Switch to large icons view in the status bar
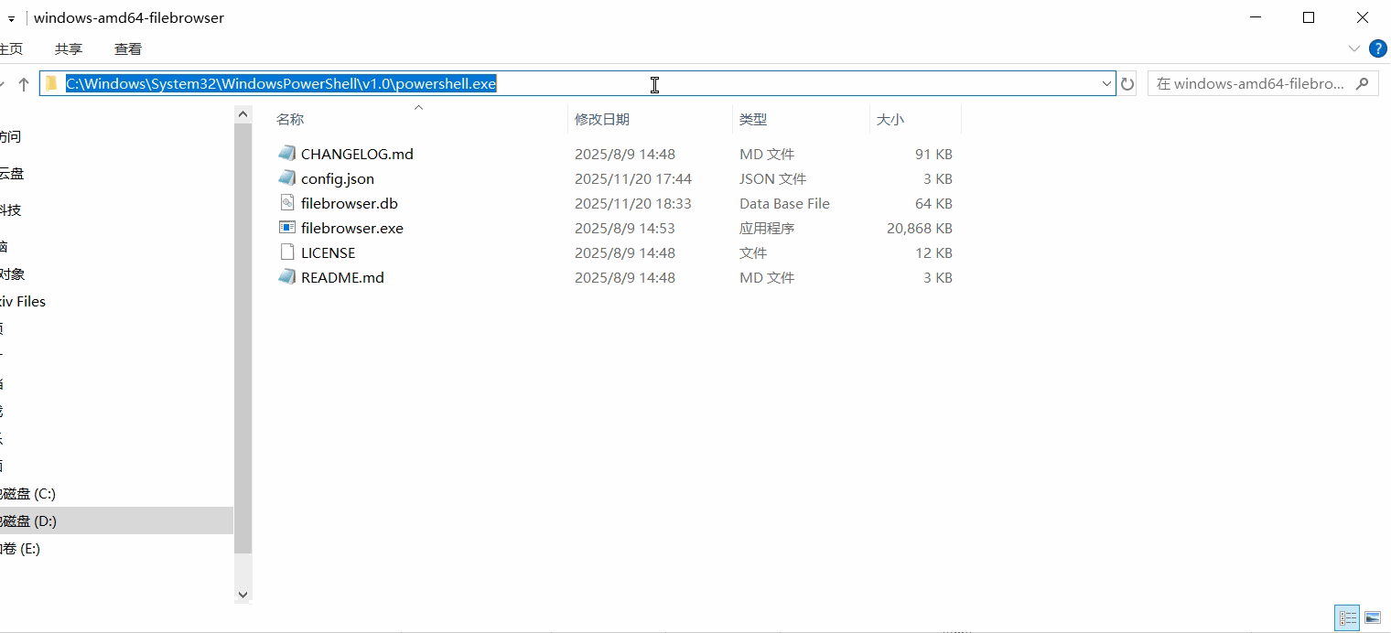Screen dimensions: 1391x633 [1372, 617]
